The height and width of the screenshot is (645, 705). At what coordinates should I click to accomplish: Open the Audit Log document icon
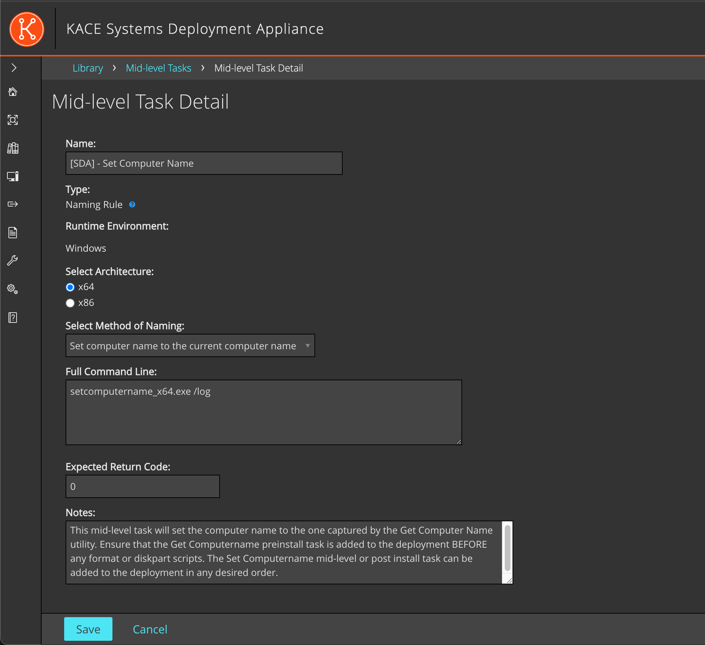click(13, 232)
